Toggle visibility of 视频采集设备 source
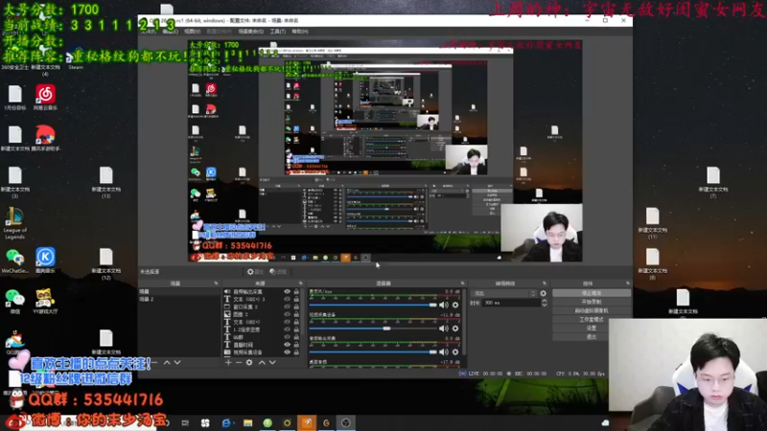 pos(287,352)
